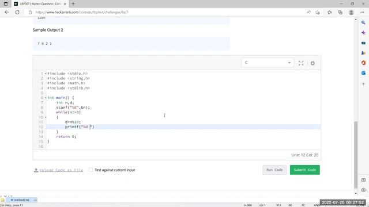Open the browser Settings and more menu

point(362,12)
